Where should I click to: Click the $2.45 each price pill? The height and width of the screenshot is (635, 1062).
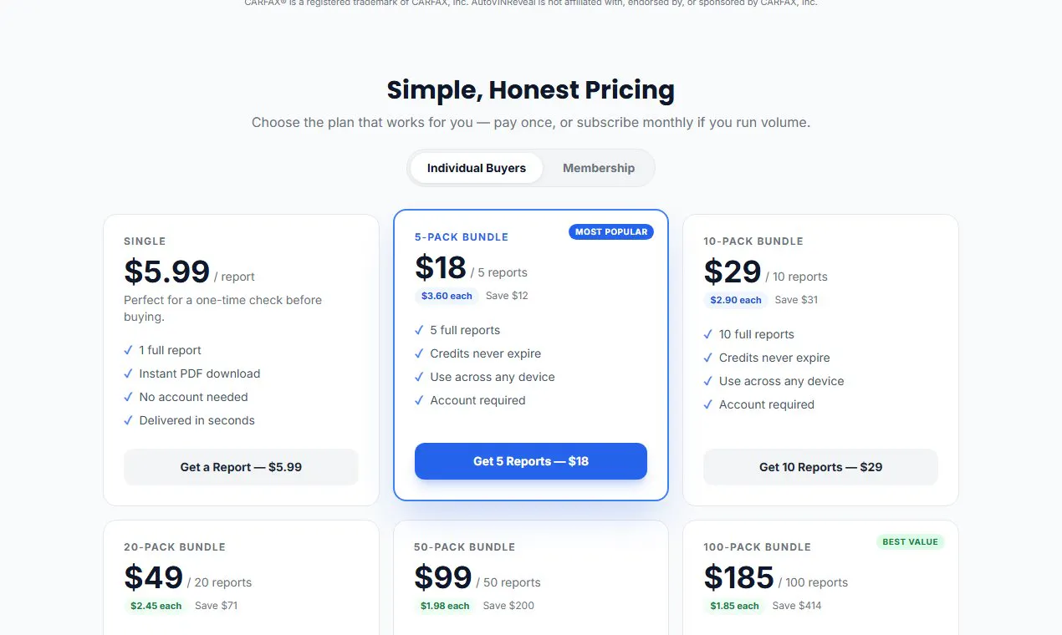point(156,606)
